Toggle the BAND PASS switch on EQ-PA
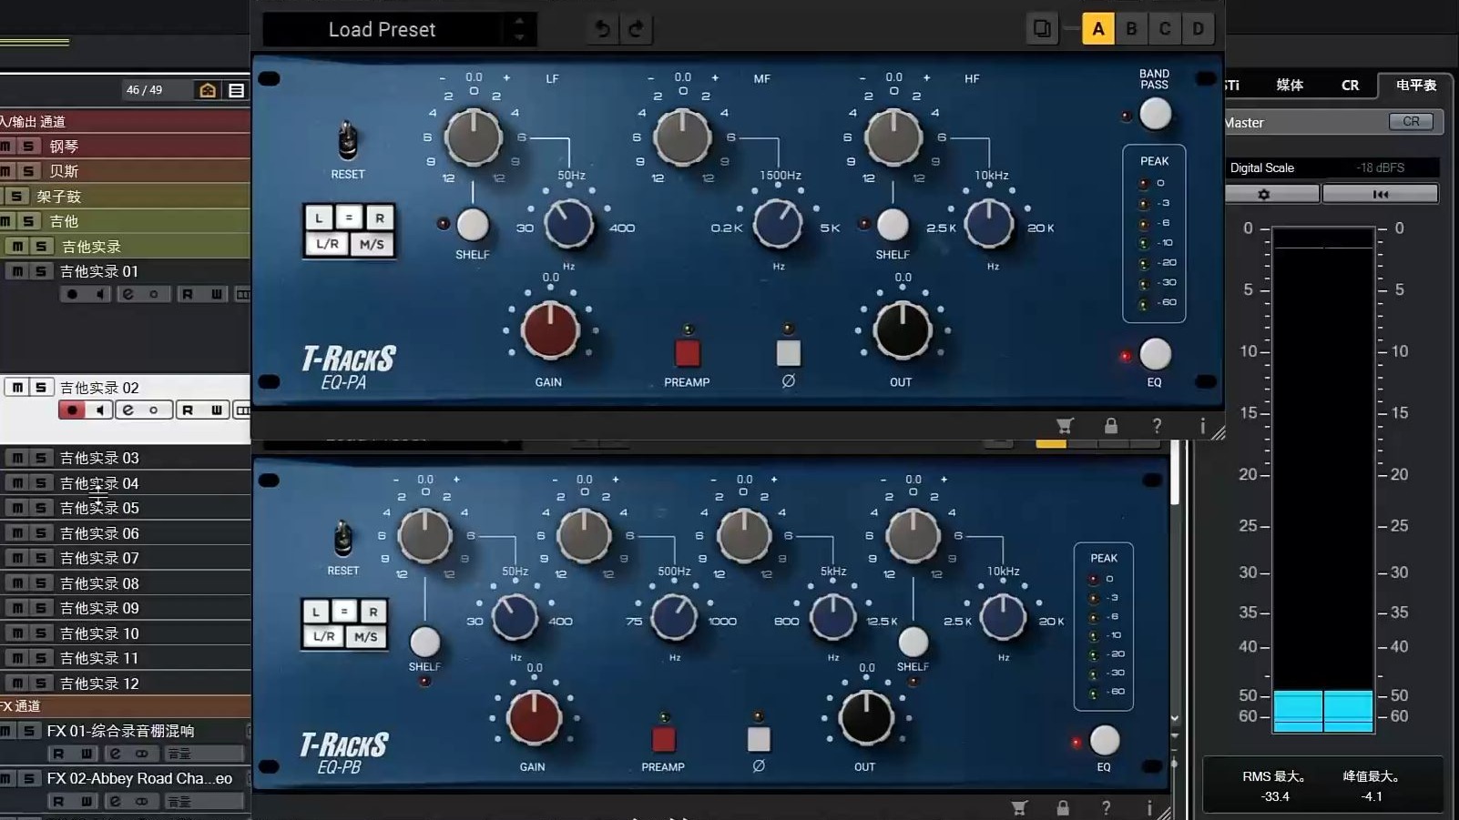 [1155, 115]
